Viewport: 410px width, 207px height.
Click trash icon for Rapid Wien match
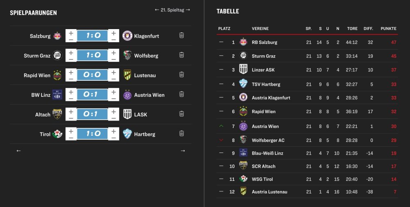(x=182, y=75)
